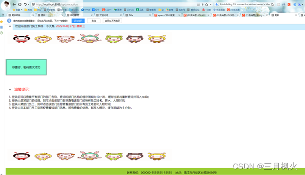The image size is (305, 175).
Task: Click the blue translate extension icon
Action: pyautogui.click(x=295, y=4)
